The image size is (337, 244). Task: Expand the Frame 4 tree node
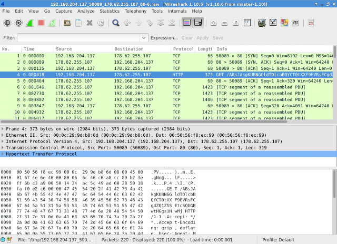tap(3, 129)
